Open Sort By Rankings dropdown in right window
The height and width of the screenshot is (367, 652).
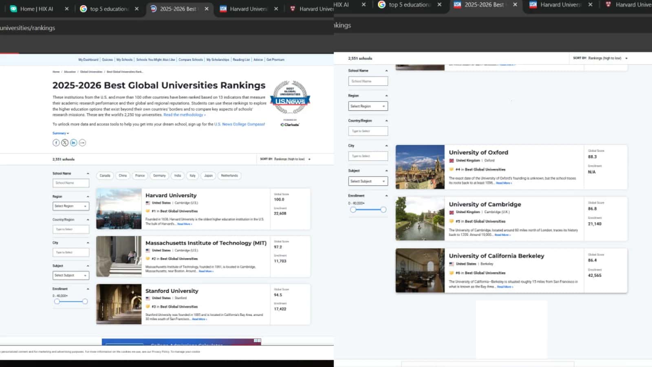coord(600,58)
